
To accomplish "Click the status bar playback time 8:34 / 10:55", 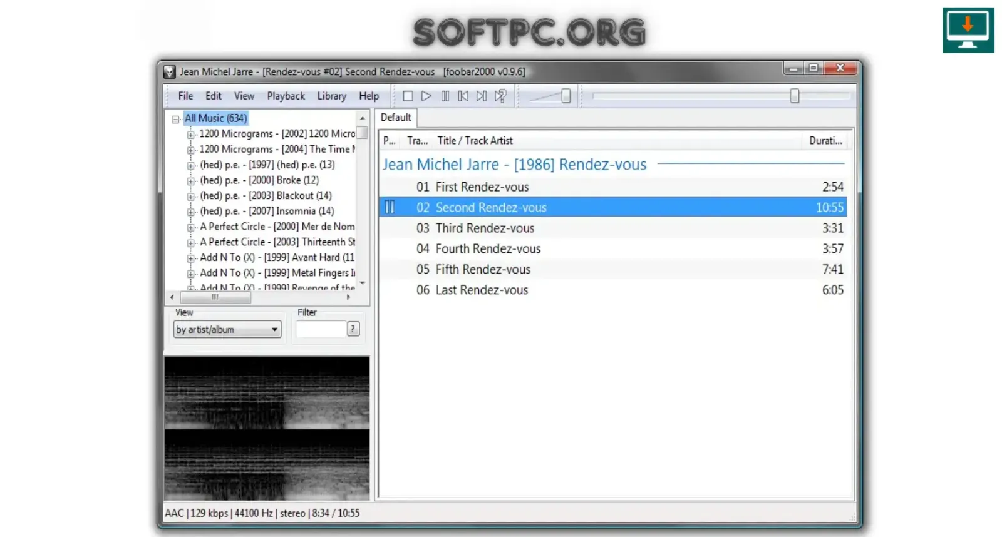I will click(336, 513).
